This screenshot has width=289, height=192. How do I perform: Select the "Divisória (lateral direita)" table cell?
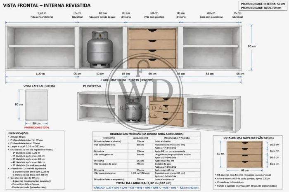(107, 141)
